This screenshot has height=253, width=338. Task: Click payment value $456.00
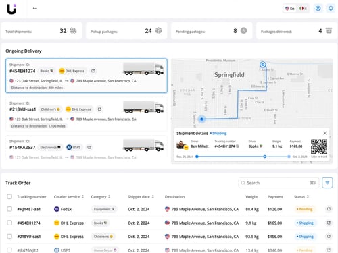(x=274, y=237)
